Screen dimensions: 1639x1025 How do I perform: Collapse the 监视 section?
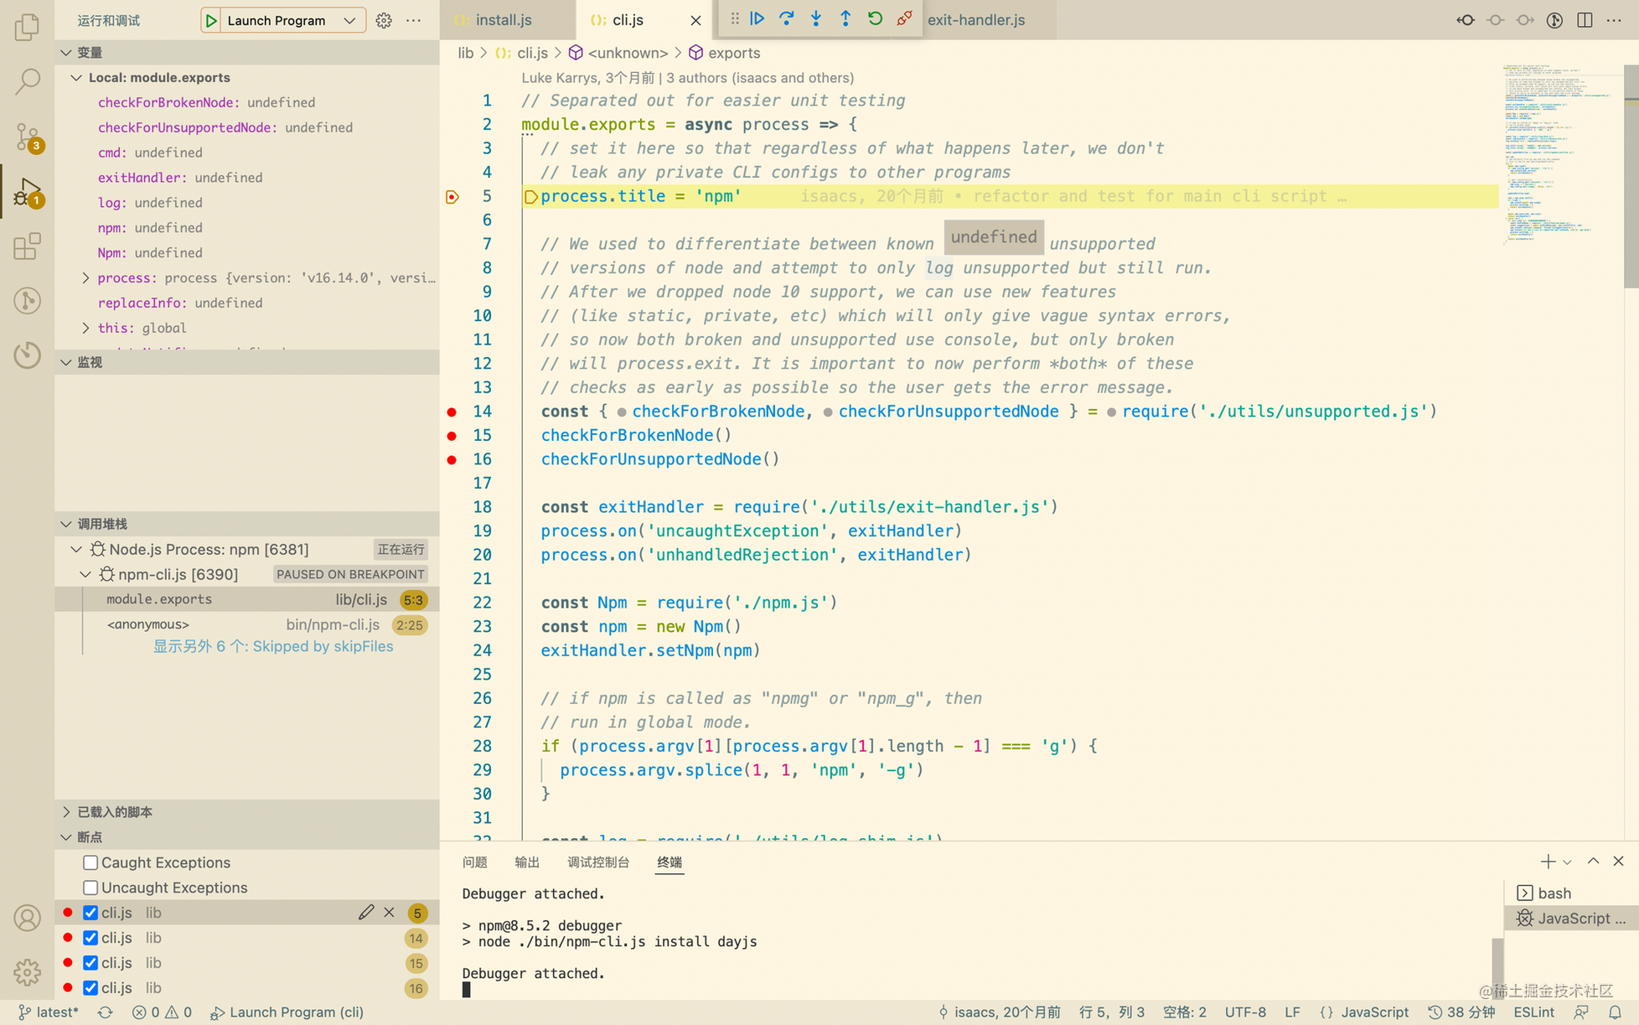[x=66, y=363]
